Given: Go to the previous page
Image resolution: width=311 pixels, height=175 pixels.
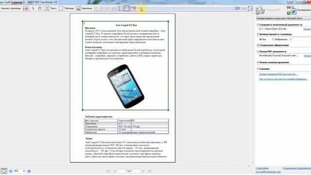Looking at the screenshot, I should pos(115,171).
